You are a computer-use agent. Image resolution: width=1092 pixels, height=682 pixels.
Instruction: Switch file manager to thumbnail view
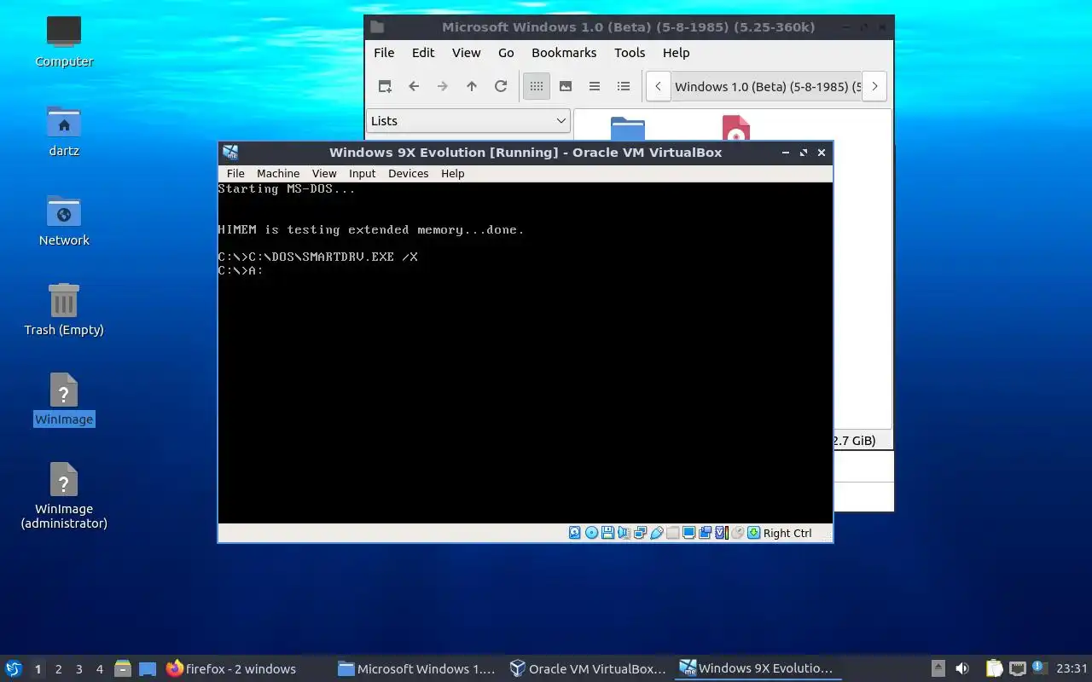tap(566, 86)
